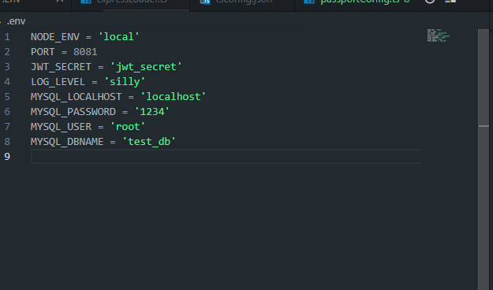Viewport: 493px width, 290px height.
Task: Click the TypeScript icon on passportConfig tab
Action: click(309, 2)
